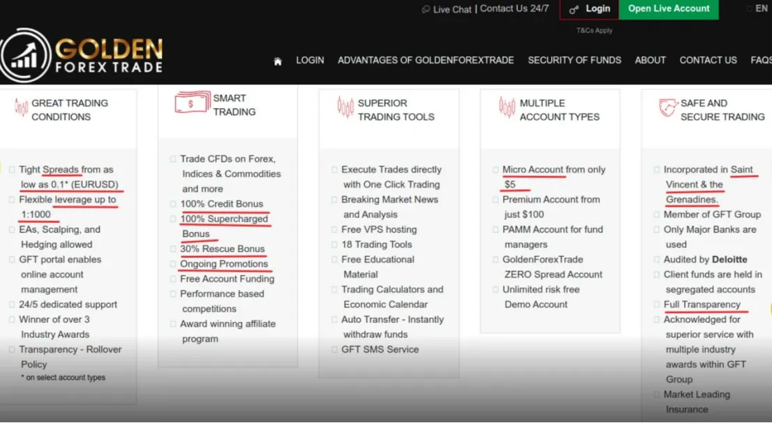This screenshot has height=423, width=772.
Task: Click 'Client funds are held in segregated accounts'
Action: click(713, 282)
